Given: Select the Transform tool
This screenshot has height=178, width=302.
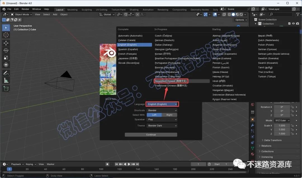Looking at the screenshot, I should [x=6, y=65].
